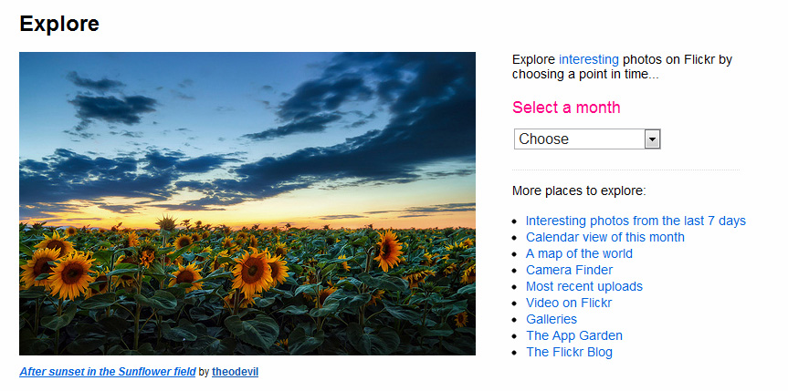This screenshot has width=788, height=391.
Task: Open 'After sunset in the Sunflower field' title link
Action: coord(108,372)
